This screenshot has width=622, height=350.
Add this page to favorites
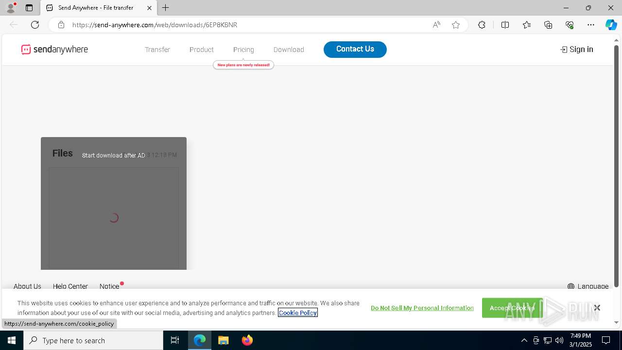tap(456, 25)
